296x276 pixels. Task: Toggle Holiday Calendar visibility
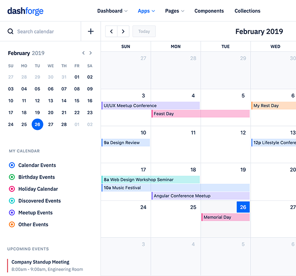[x=12, y=189]
